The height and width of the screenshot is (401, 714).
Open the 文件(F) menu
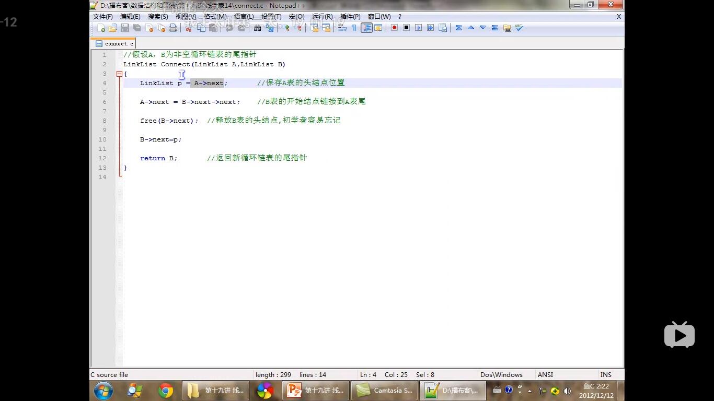point(103,17)
